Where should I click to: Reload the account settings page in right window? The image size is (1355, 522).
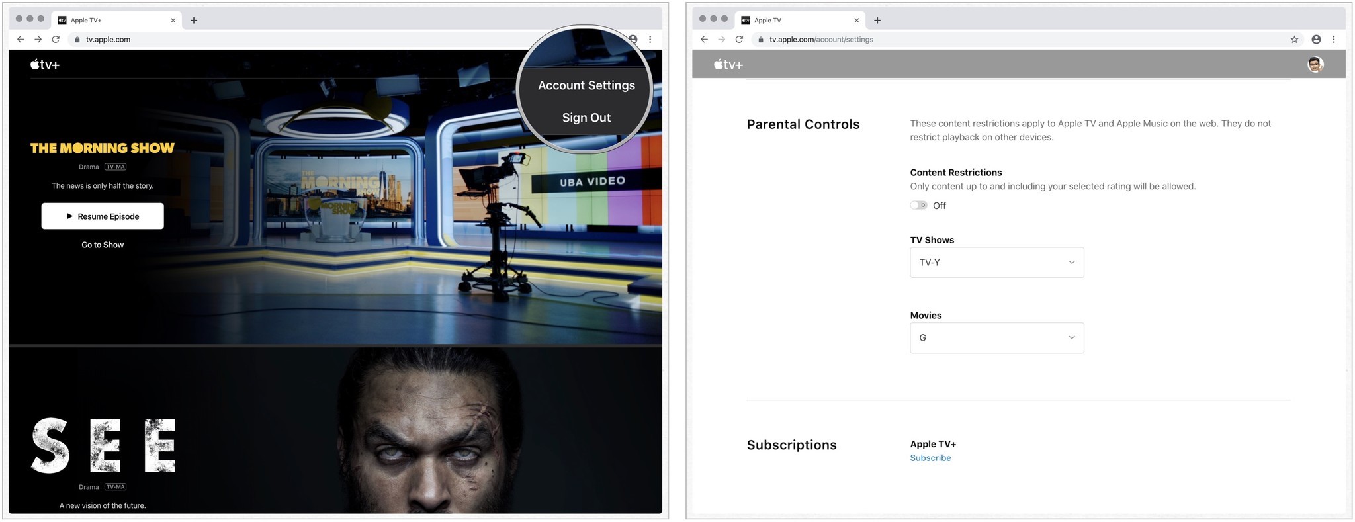[739, 39]
